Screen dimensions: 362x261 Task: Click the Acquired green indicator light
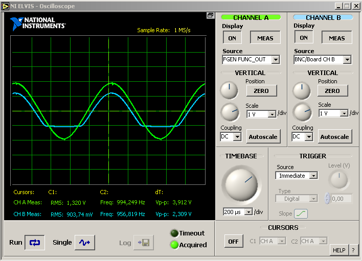coord(174,245)
